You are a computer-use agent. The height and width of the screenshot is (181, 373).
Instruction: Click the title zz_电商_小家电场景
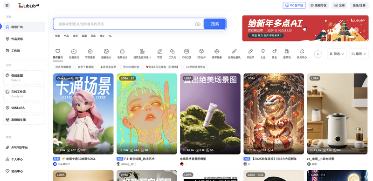[x=320, y=159]
